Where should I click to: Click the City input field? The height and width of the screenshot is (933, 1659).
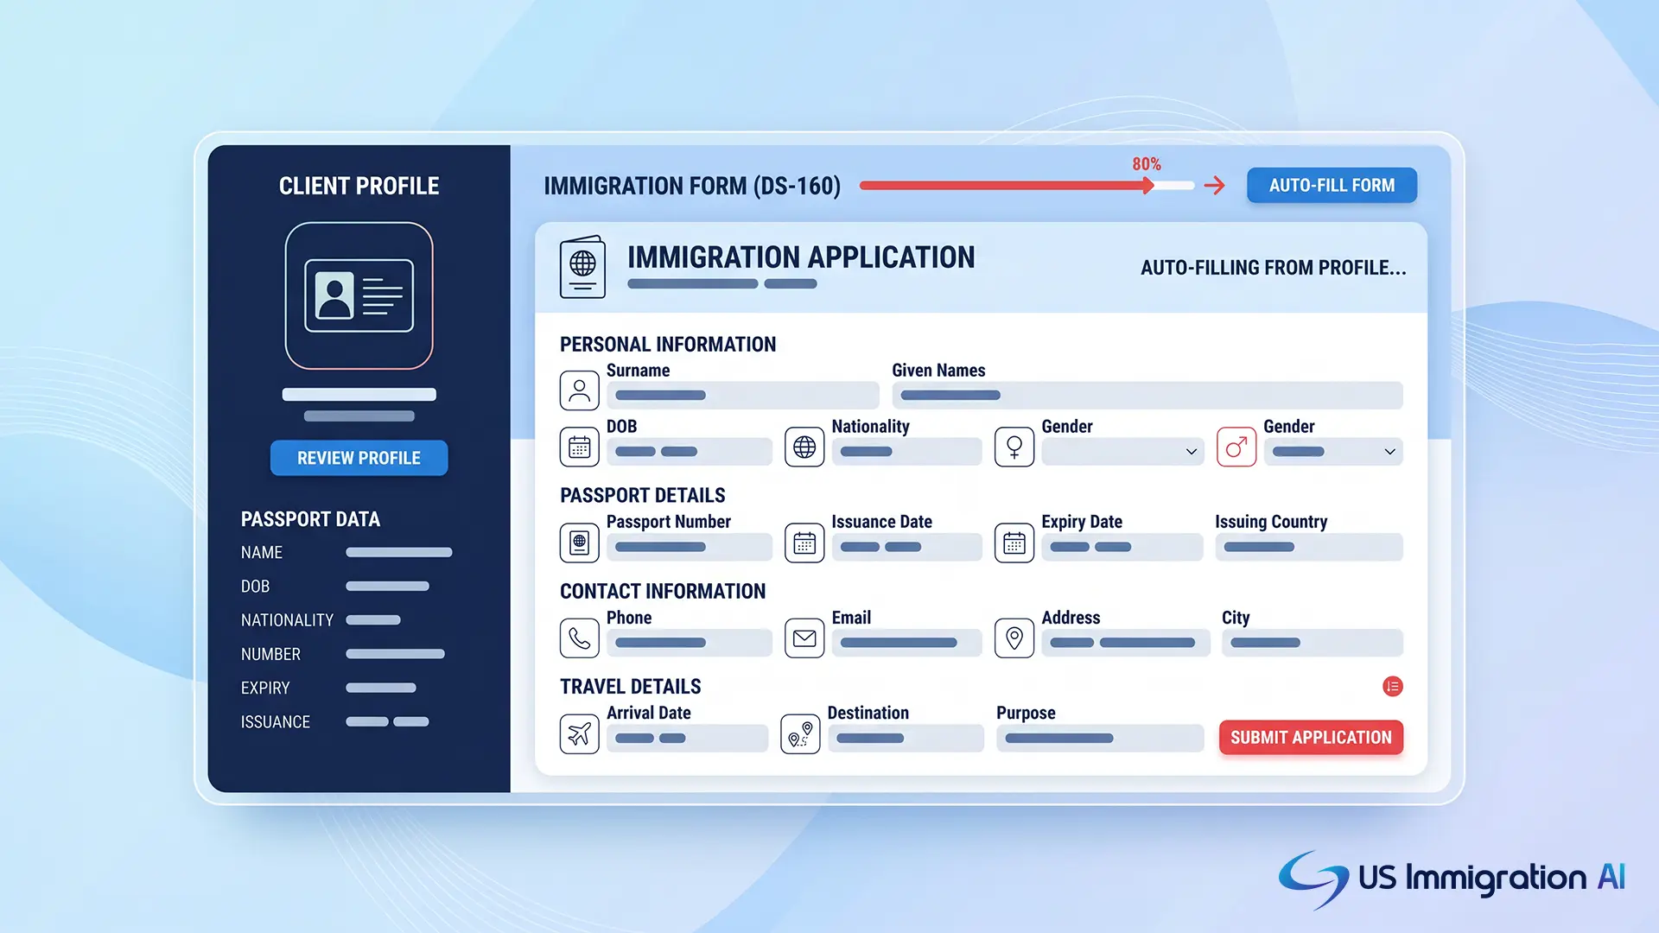tap(1313, 643)
